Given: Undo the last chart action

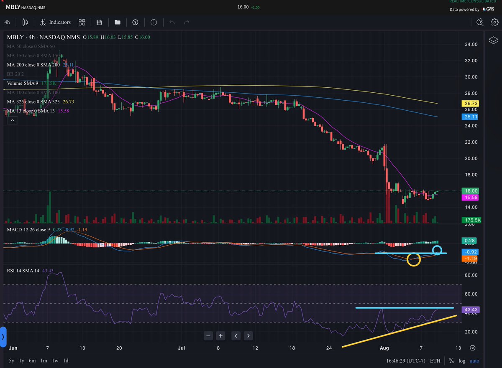Looking at the screenshot, I should click(x=172, y=22).
